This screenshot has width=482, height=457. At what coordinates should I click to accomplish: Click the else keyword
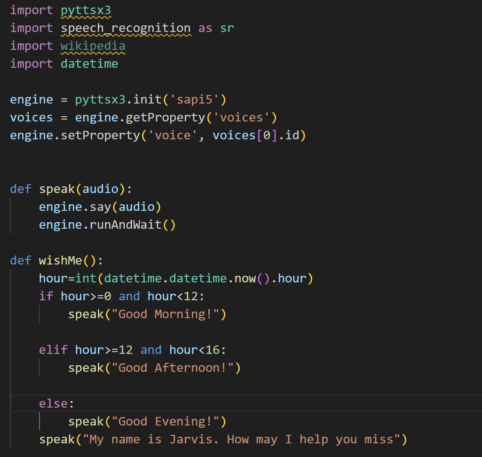pos(53,403)
